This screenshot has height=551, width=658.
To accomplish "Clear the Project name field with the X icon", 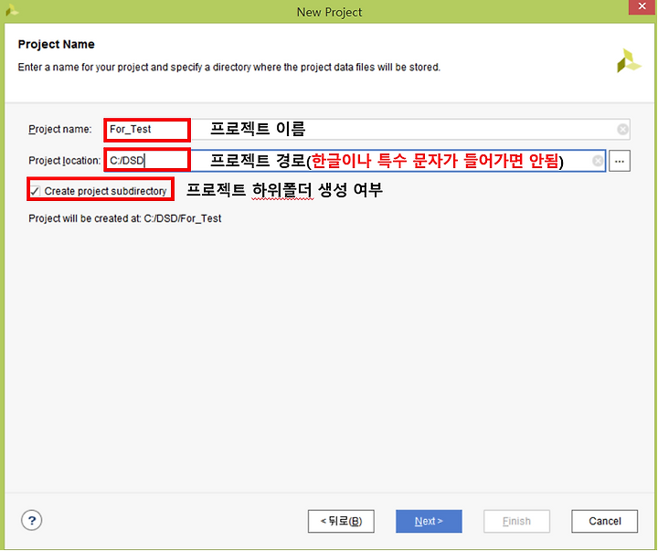I will coord(622,129).
